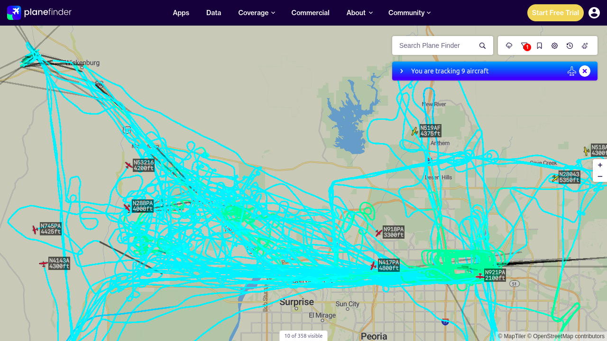Open the OpenStreetMap contributors link

pyautogui.click(x=566, y=336)
